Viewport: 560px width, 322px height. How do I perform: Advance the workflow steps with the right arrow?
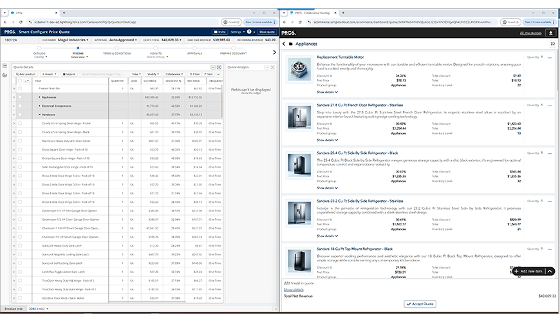pyautogui.click(x=274, y=52)
